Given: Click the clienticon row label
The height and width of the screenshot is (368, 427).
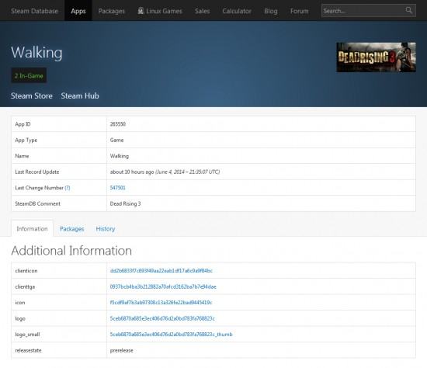Looking at the screenshot, I should (x=26, y=270).
